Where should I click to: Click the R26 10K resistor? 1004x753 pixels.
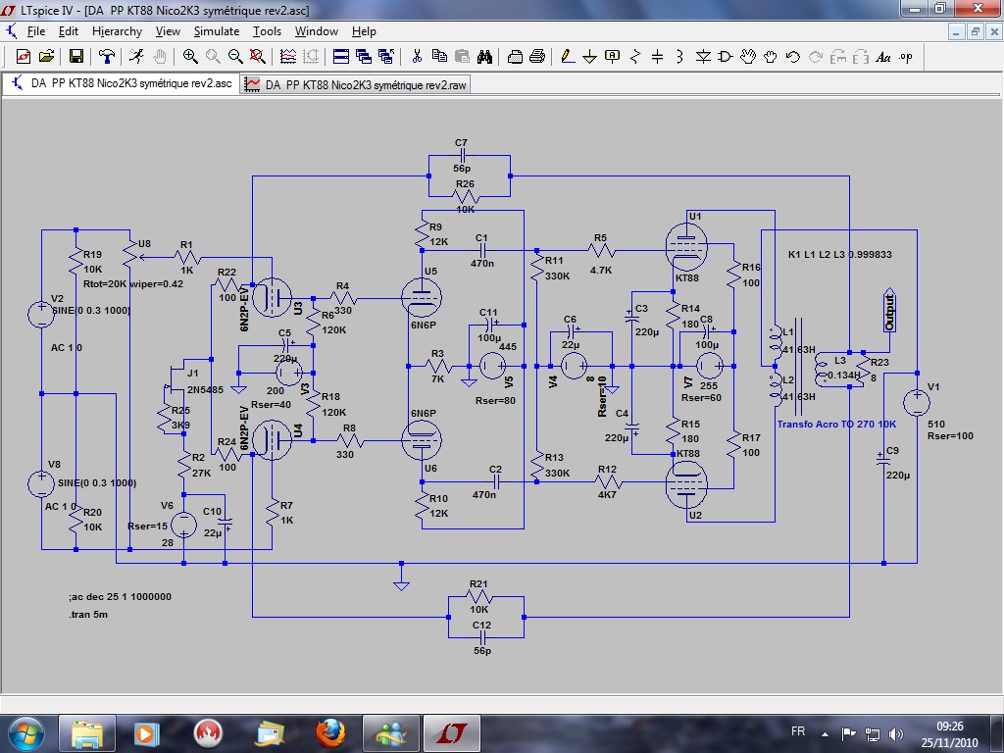coord(466,196)
